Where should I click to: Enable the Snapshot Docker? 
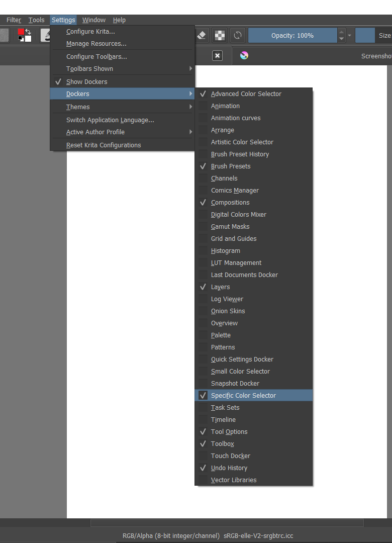(x=253, y=383)
